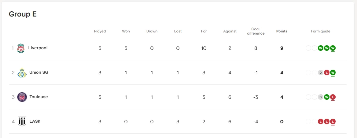Screen dimensions: 357x138
Task: Click the Form guide column header
Action: pyautogui.click(x=321, y=31)
